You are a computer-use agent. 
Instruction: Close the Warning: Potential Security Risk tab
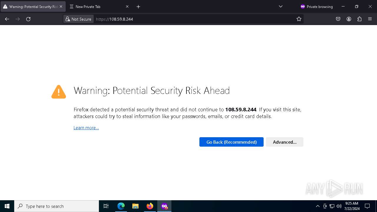point(61,6)
